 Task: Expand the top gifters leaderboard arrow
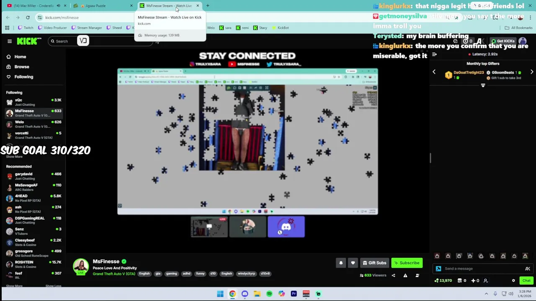pyautogui.click(x=483, y=85)
